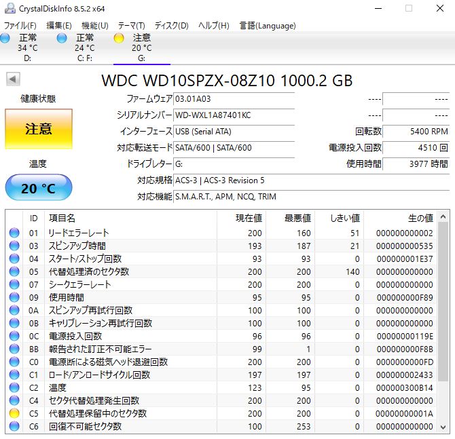
Task: Open the ファイル(F) menu
Action: (20, 26)
